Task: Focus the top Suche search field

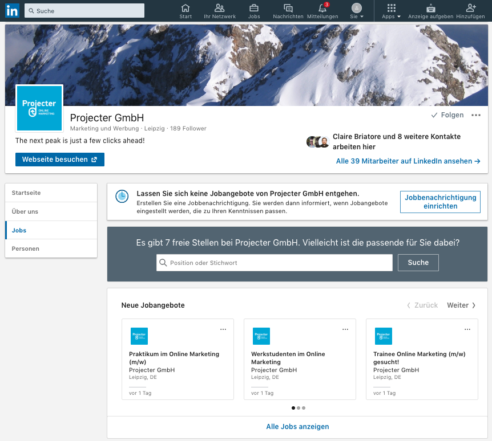Action: click(84, 11)
